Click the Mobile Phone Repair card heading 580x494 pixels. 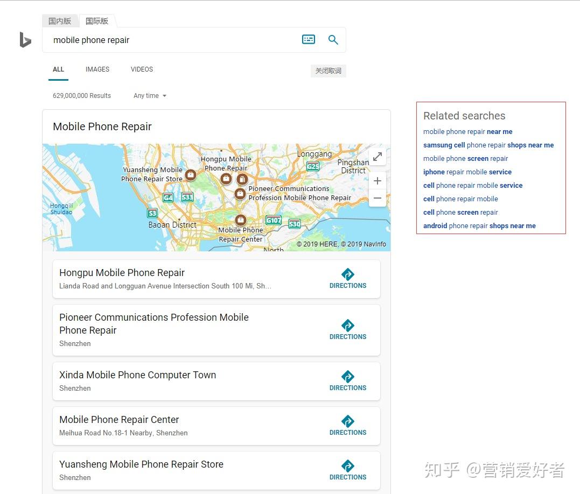click(102, 126)
